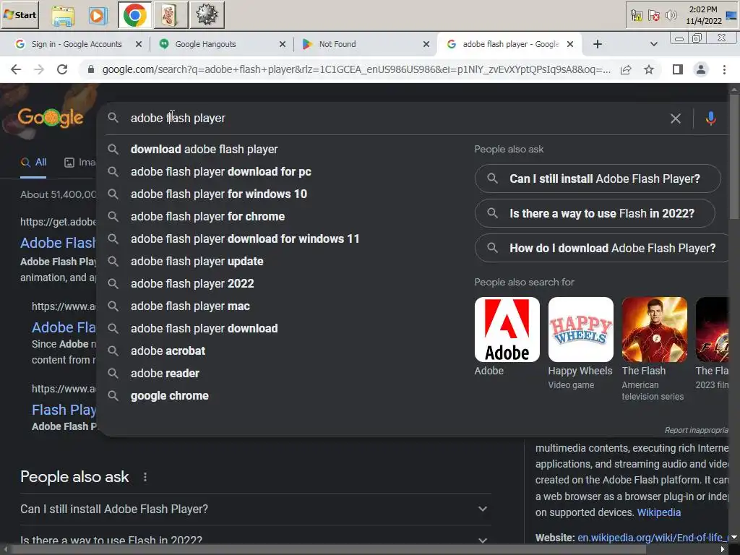This screenshot has width=740, height=555.
Task: Open The Flash TV series thumbnail
Action: coord(654,330)
